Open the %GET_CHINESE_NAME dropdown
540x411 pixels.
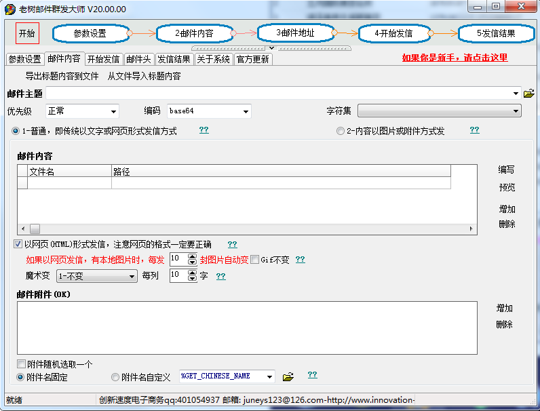[x=227, y=376]
